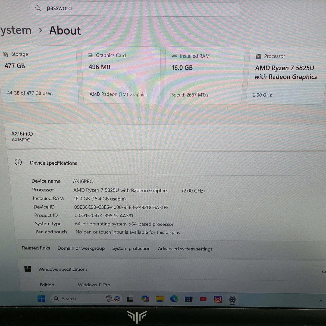326x326 pixels.
Task: Select the "Speed: 2667 MT/s" text
Action: click(x=190, y=95)
